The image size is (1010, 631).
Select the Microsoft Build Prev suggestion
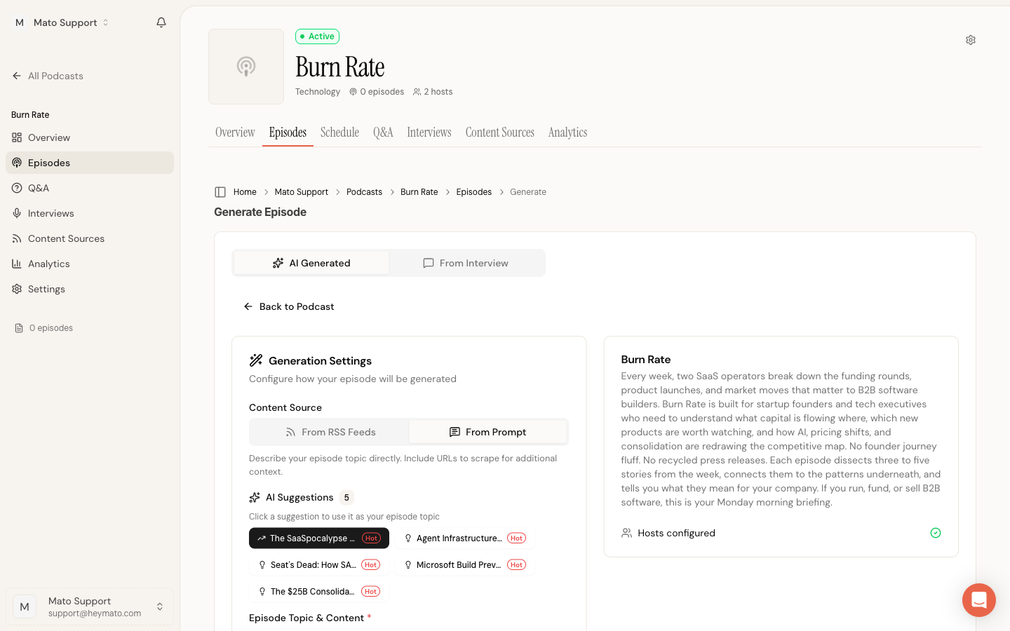(465, 565)
